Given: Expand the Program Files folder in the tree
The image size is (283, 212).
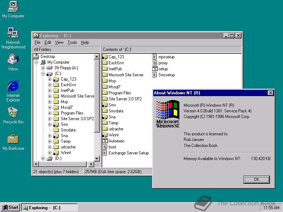Looking at the screenshot, I should tap(50, 113).
